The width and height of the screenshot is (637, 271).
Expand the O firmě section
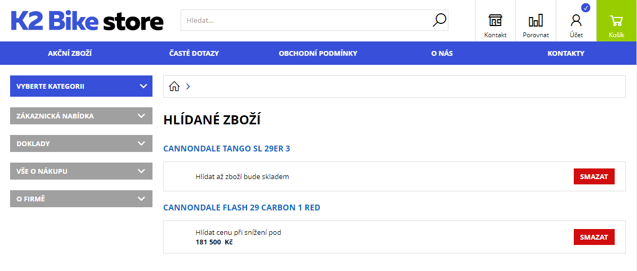point(81,199)
